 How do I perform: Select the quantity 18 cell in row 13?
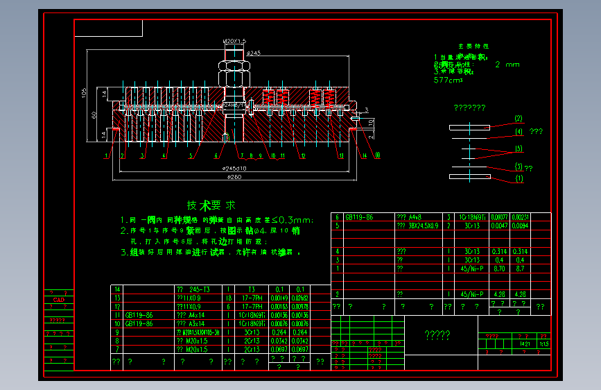(x=229, y=298)
